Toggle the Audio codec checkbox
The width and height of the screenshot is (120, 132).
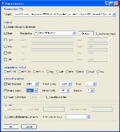click(5, 91)
